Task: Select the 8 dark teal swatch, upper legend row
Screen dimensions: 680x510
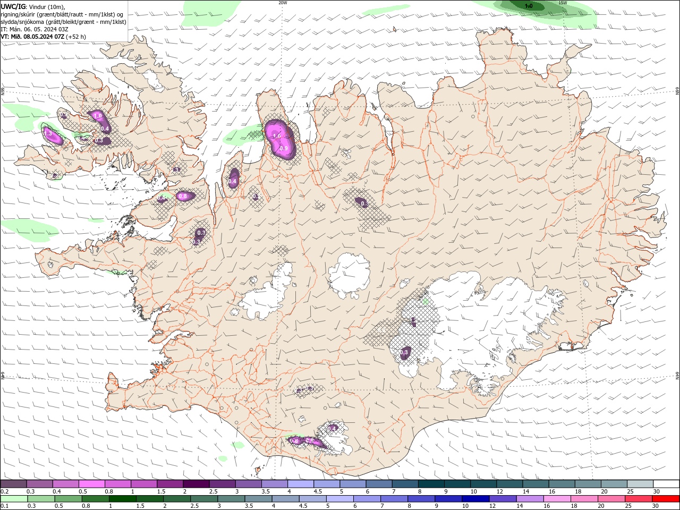Action: coord(431,484)
